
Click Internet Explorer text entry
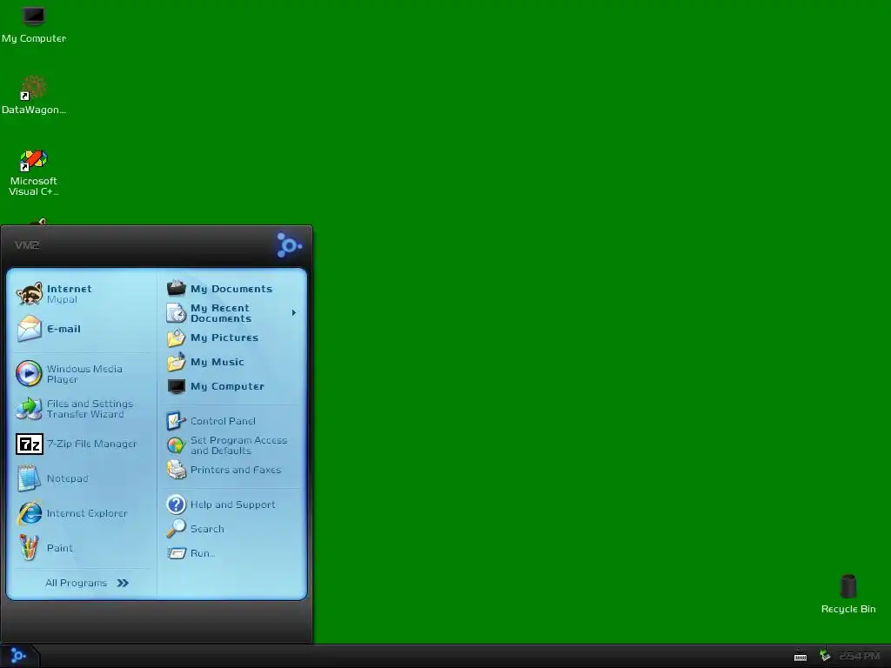pyautogui.click(x=87, y=513)
